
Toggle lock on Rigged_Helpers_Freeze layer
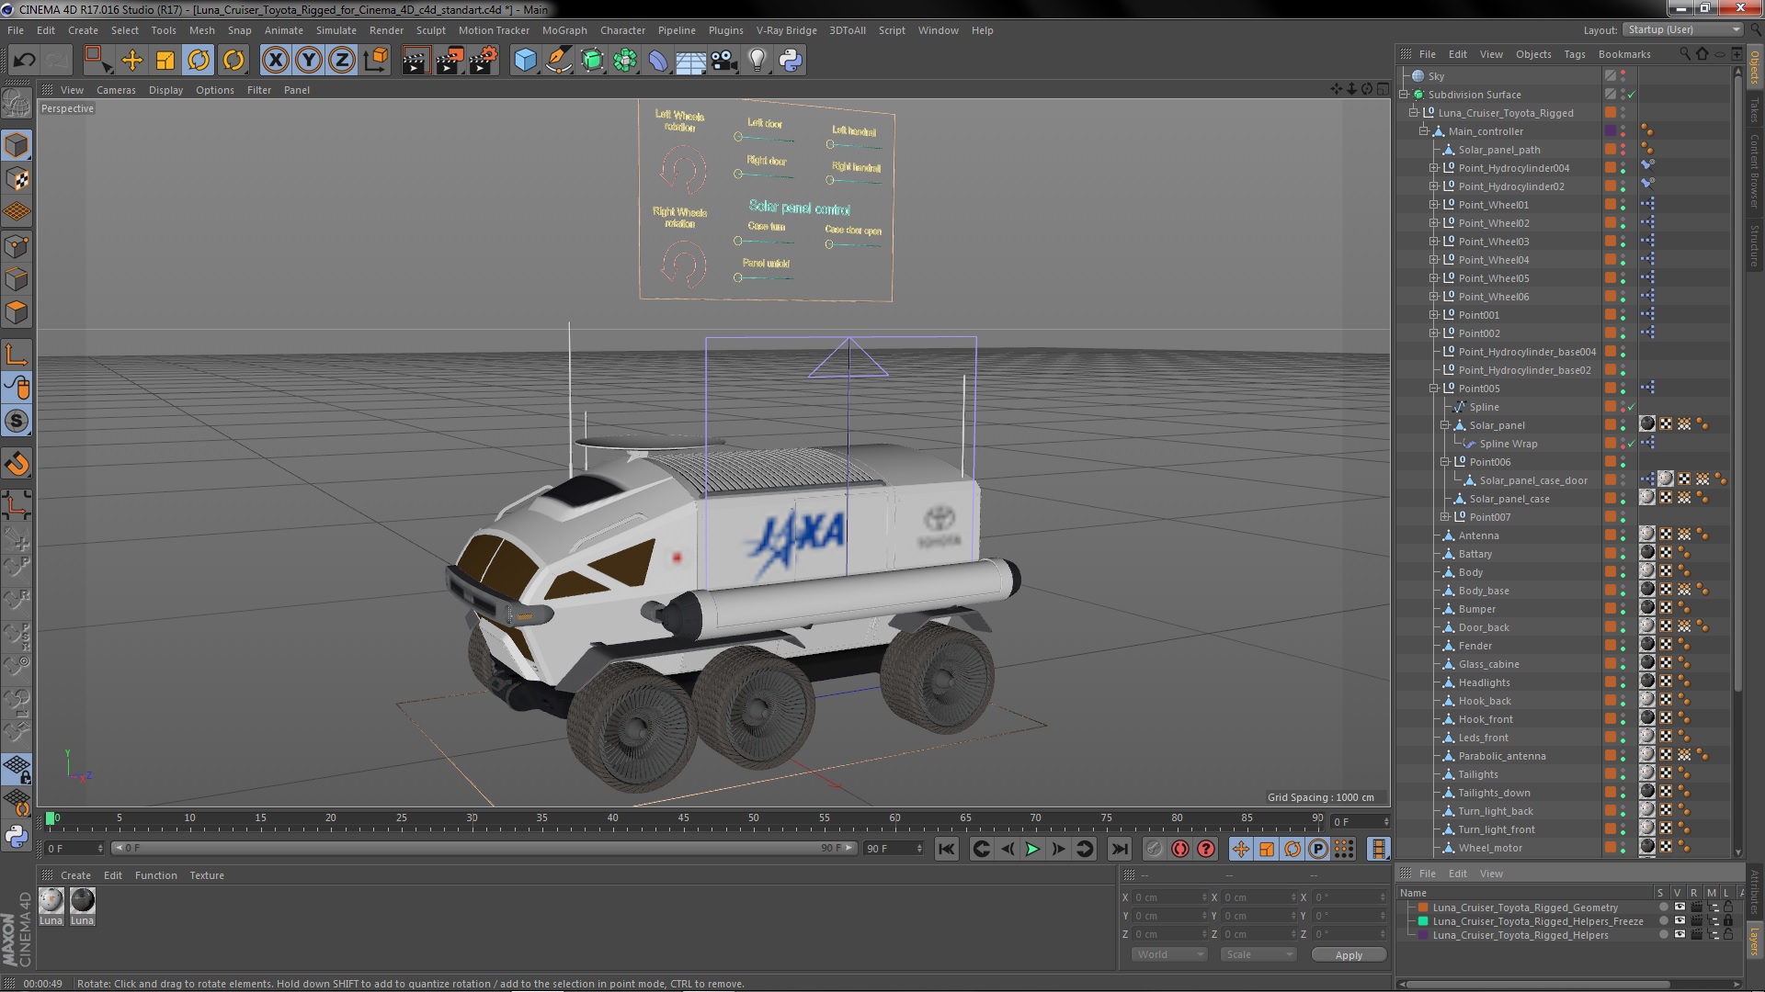tap(1728, 921)
